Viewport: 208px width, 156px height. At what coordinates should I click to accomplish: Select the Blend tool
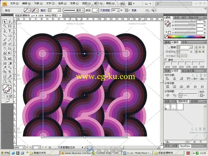[10, 67]
